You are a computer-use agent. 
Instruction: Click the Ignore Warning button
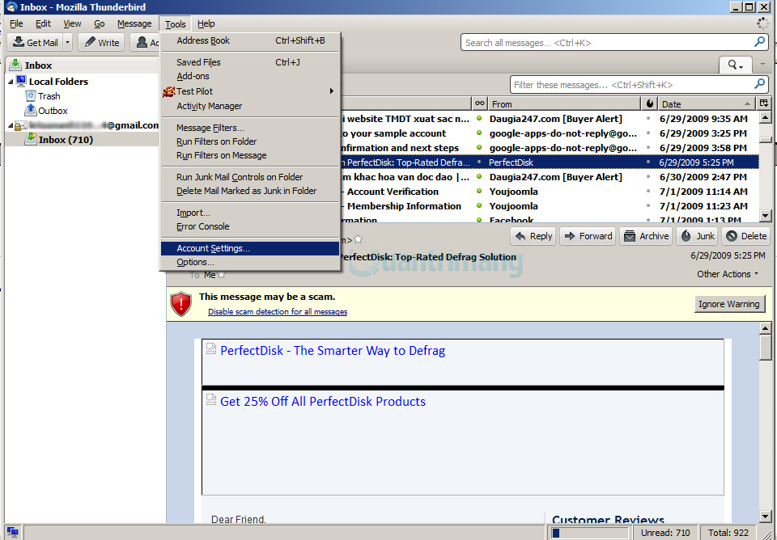pos(728,304)
